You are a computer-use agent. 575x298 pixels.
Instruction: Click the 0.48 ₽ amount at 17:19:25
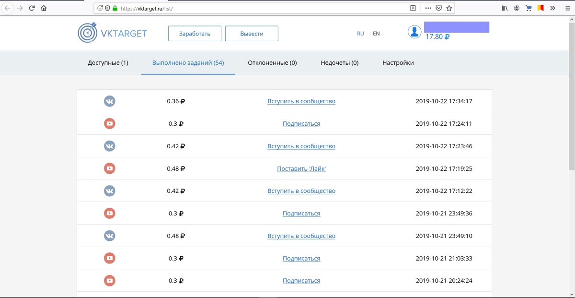176,168
